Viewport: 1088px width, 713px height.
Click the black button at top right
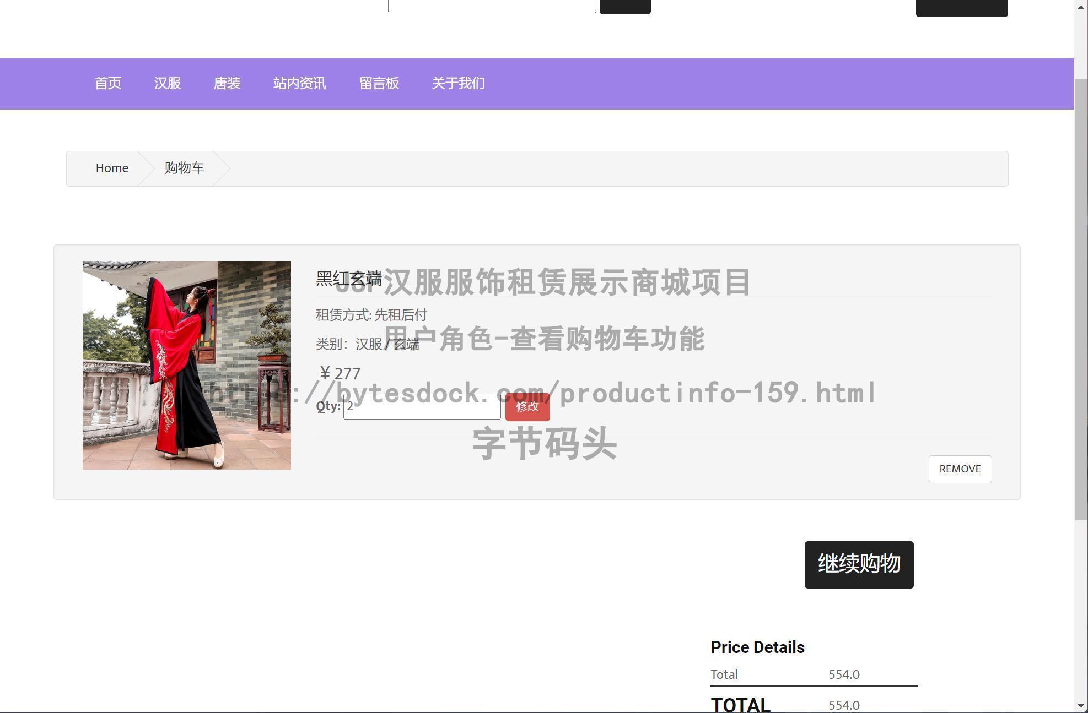point(961,7)
